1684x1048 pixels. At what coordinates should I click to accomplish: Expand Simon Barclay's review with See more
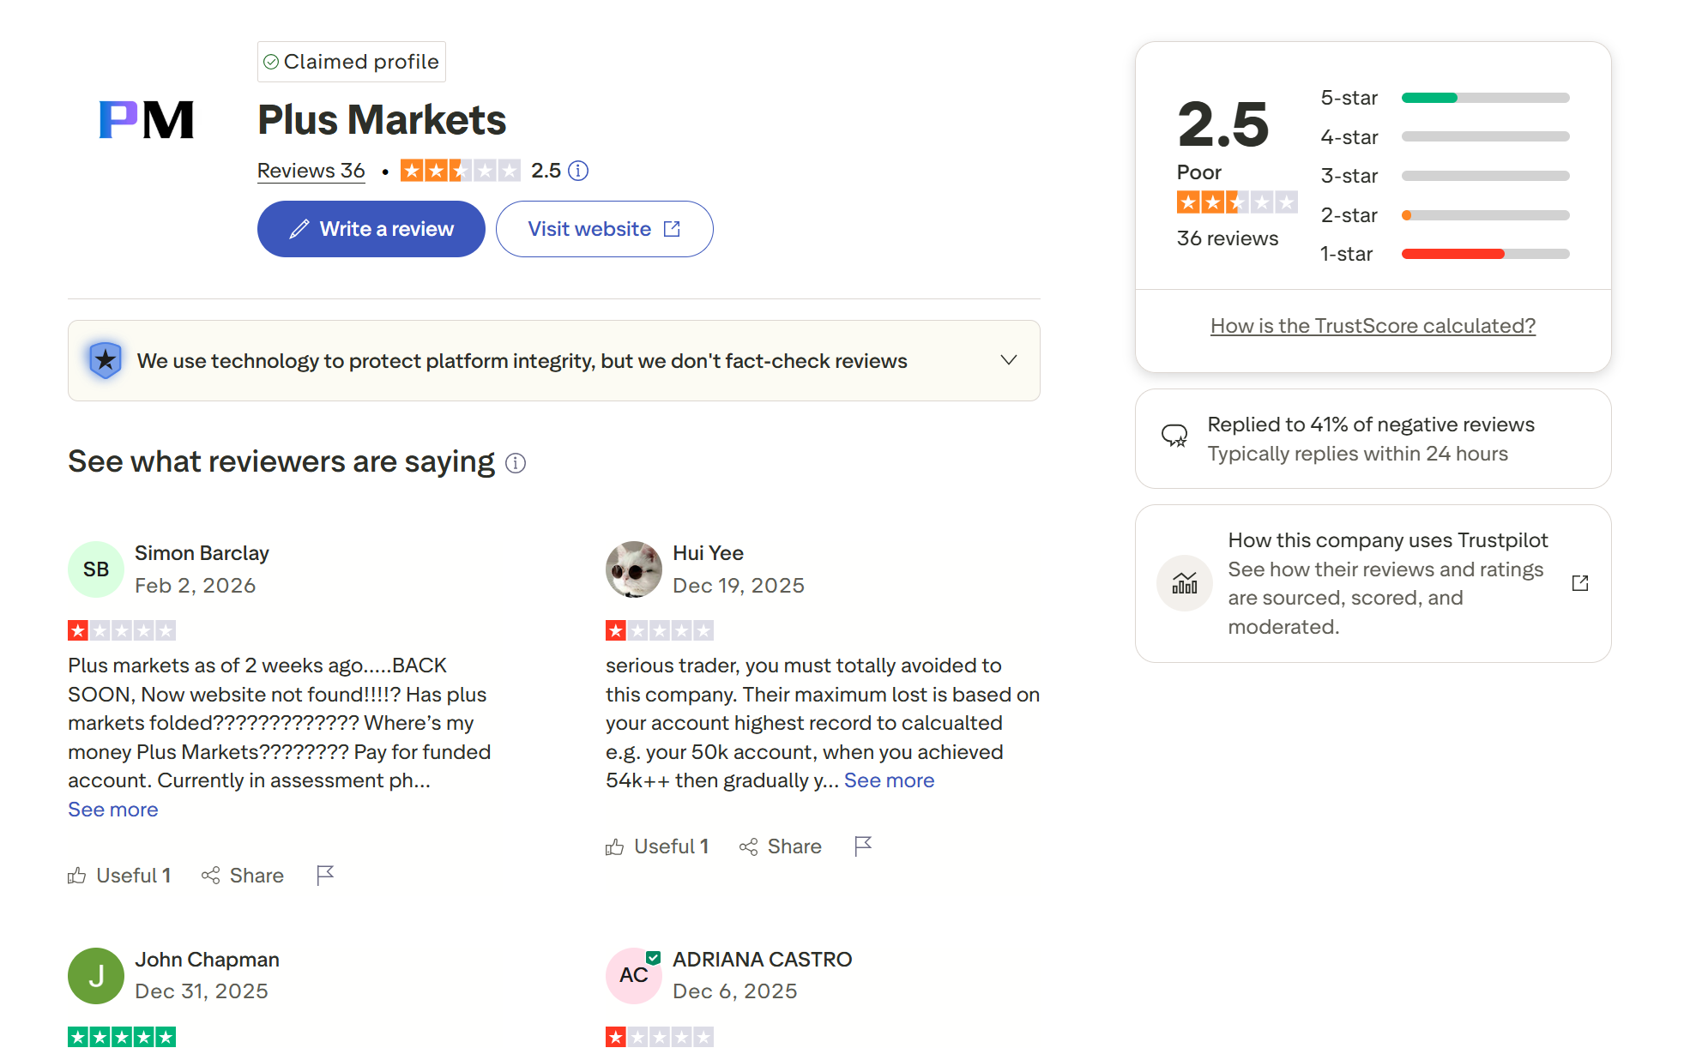pos(113,810)
